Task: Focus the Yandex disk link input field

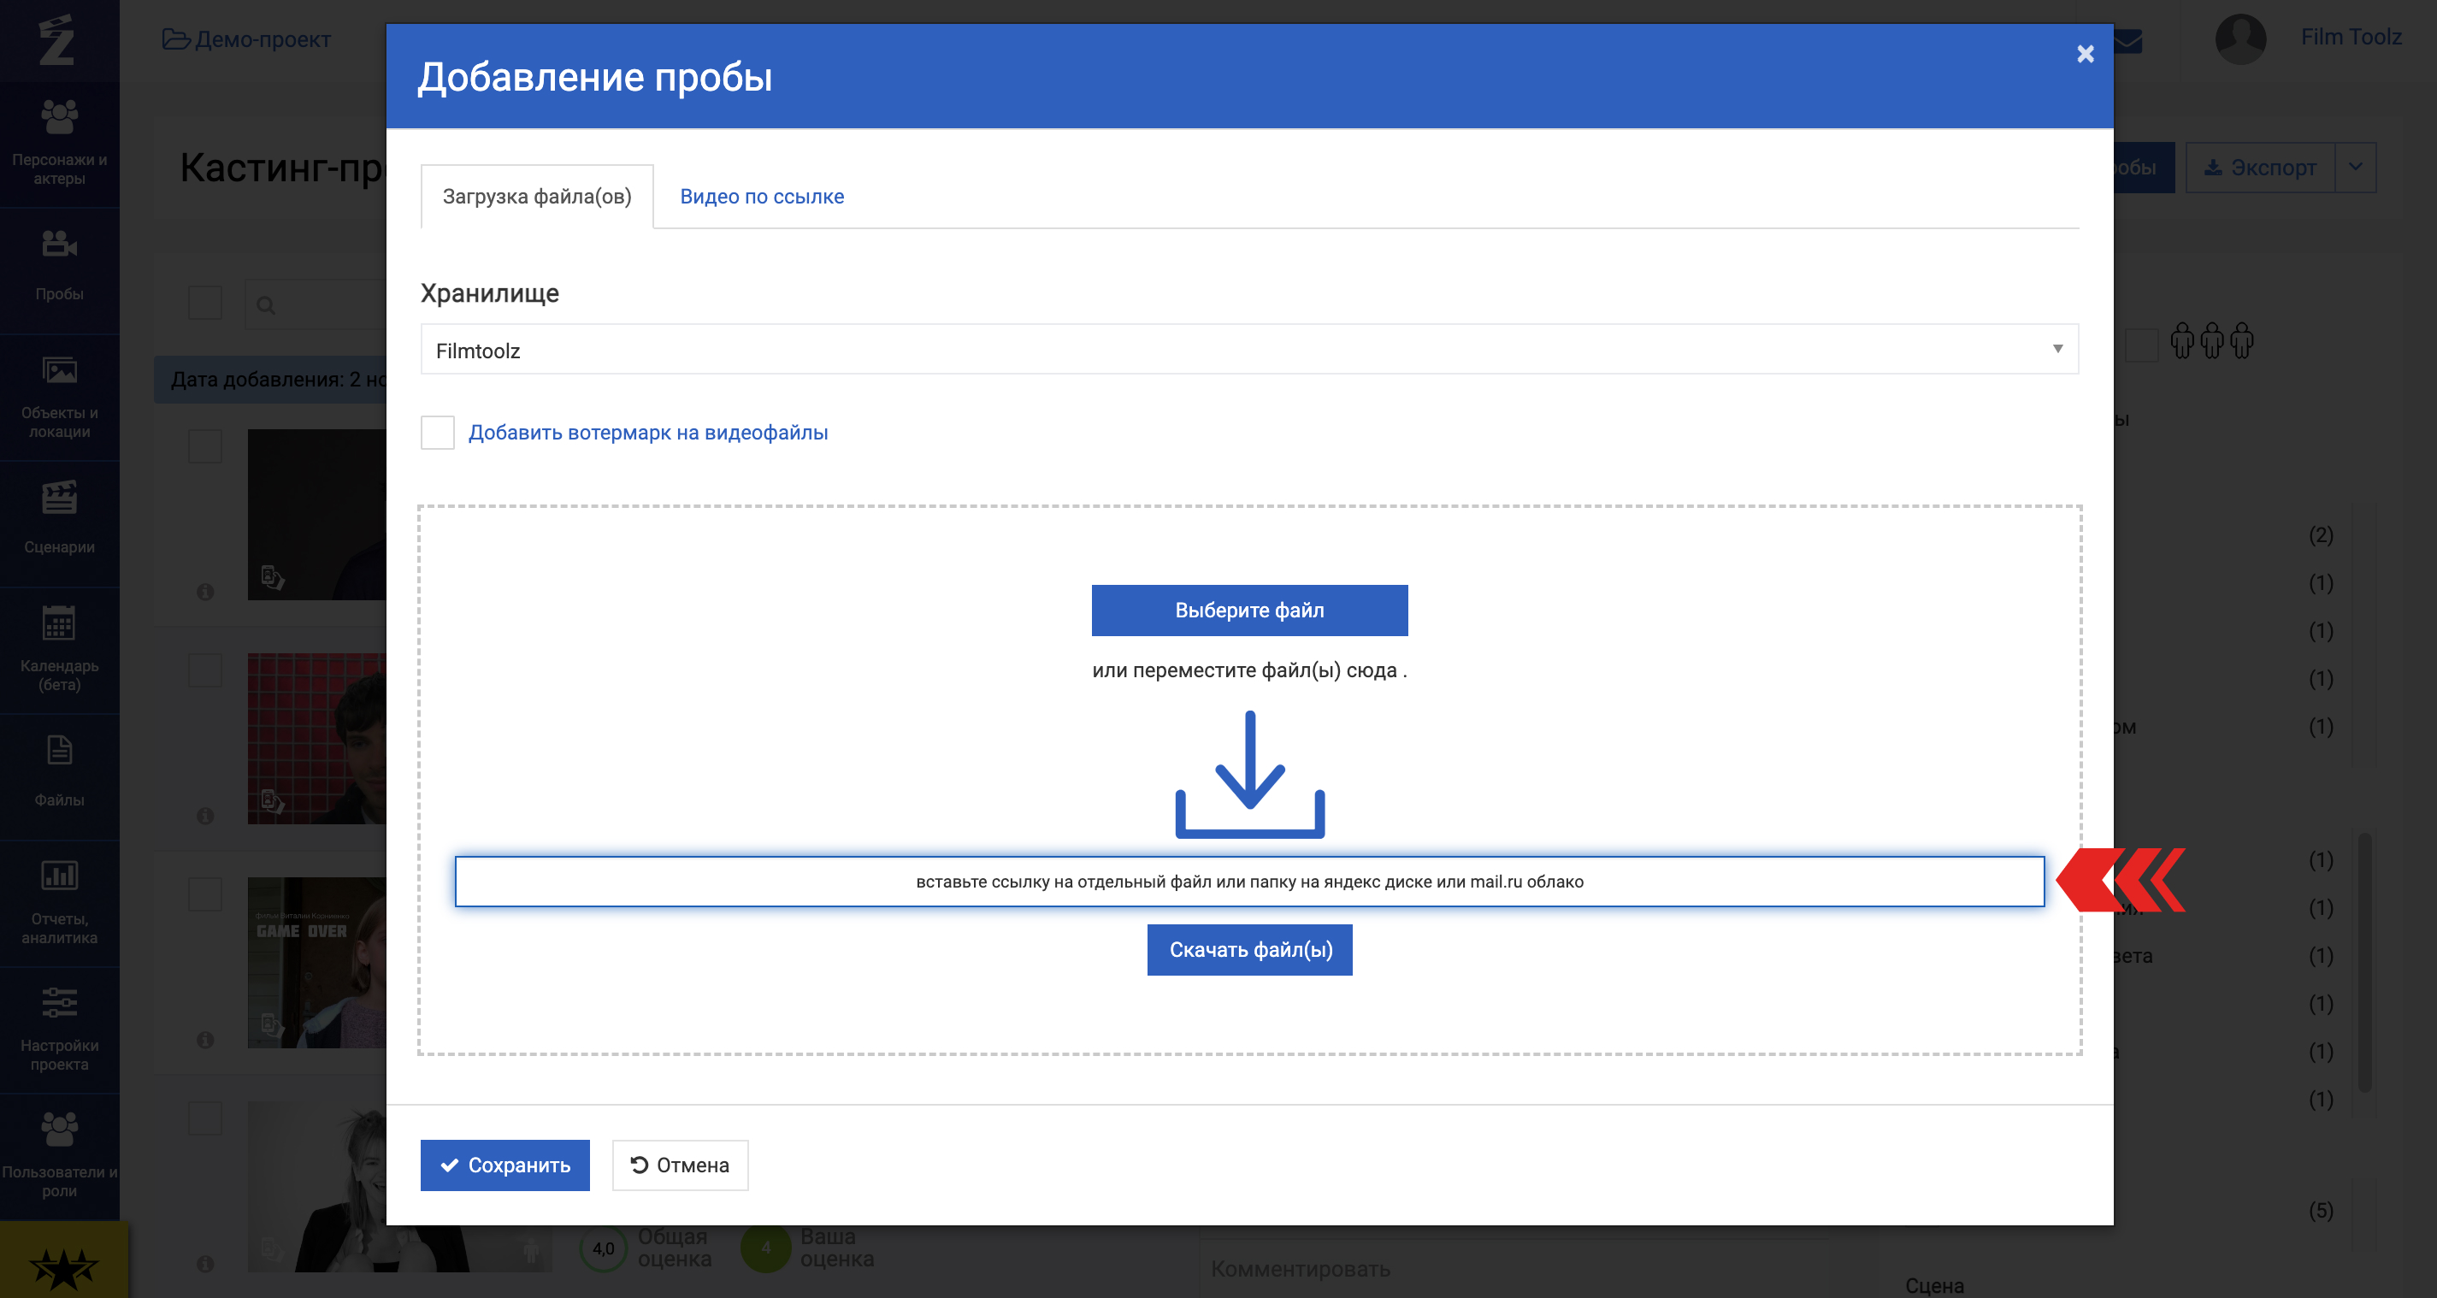Action: coord(1248,882)
